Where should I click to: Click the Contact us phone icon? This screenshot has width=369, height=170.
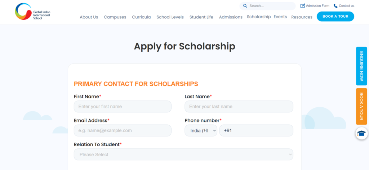[x=335, y=6]
